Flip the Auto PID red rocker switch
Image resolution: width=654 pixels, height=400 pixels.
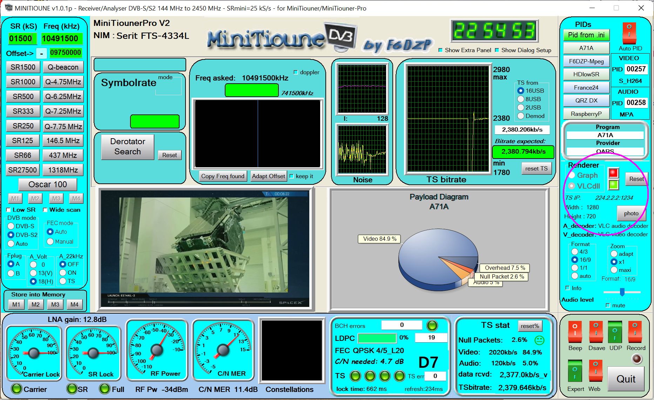point(629,33)
